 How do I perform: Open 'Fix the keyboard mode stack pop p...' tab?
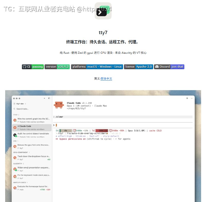click(x=32, y=177)
